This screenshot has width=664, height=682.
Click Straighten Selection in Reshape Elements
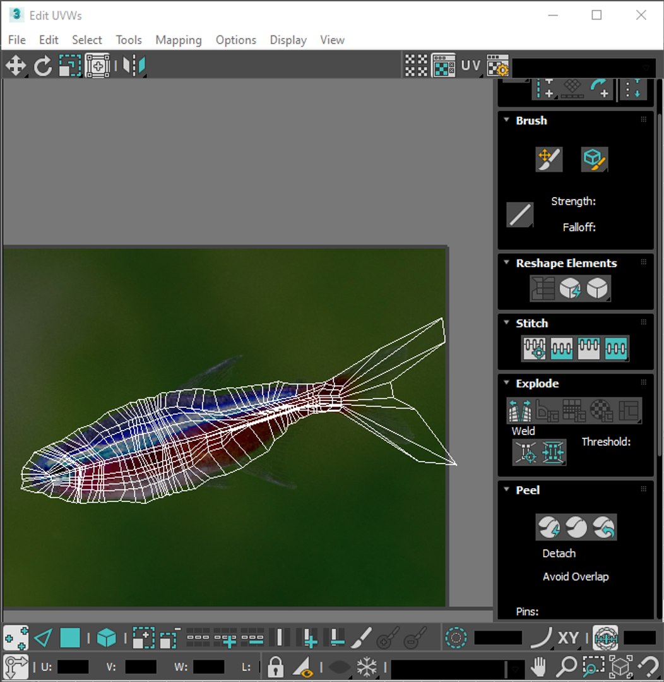543,288
